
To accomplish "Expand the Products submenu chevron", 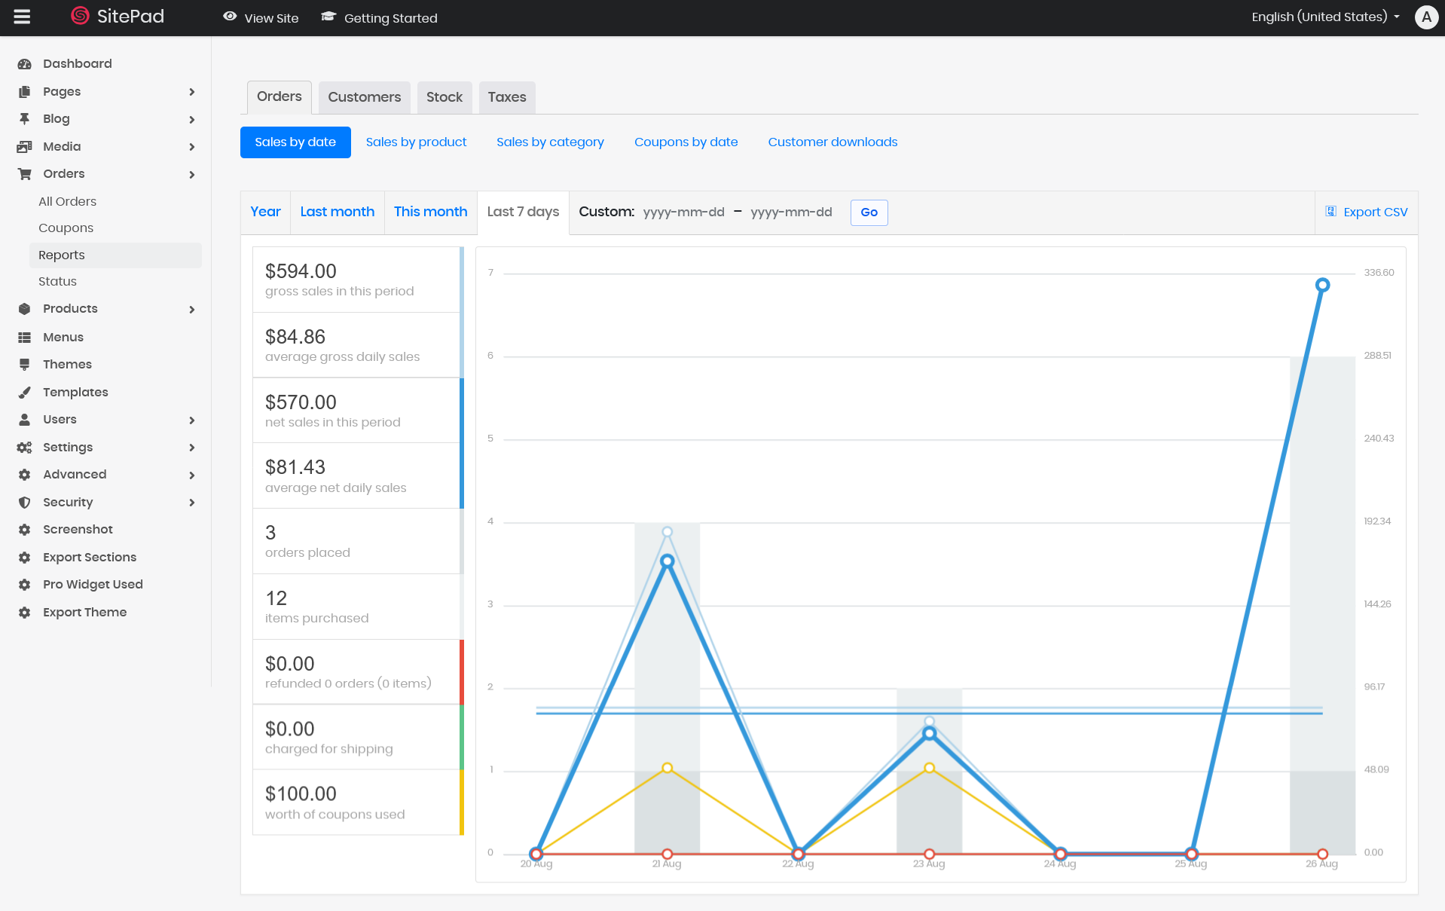I will click(x=192, y=309).
